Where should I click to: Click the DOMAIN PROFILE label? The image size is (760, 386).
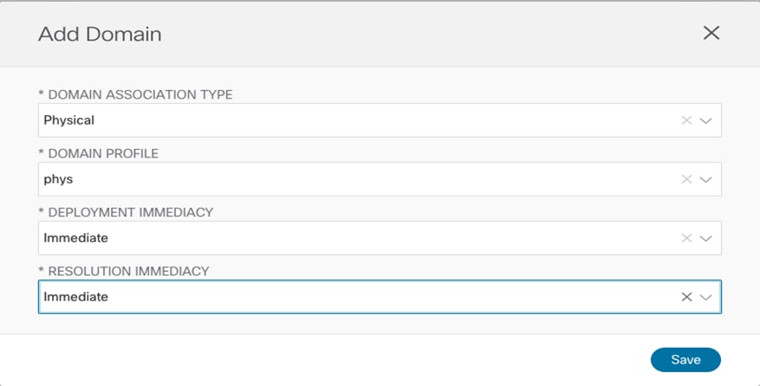[99, 153]
